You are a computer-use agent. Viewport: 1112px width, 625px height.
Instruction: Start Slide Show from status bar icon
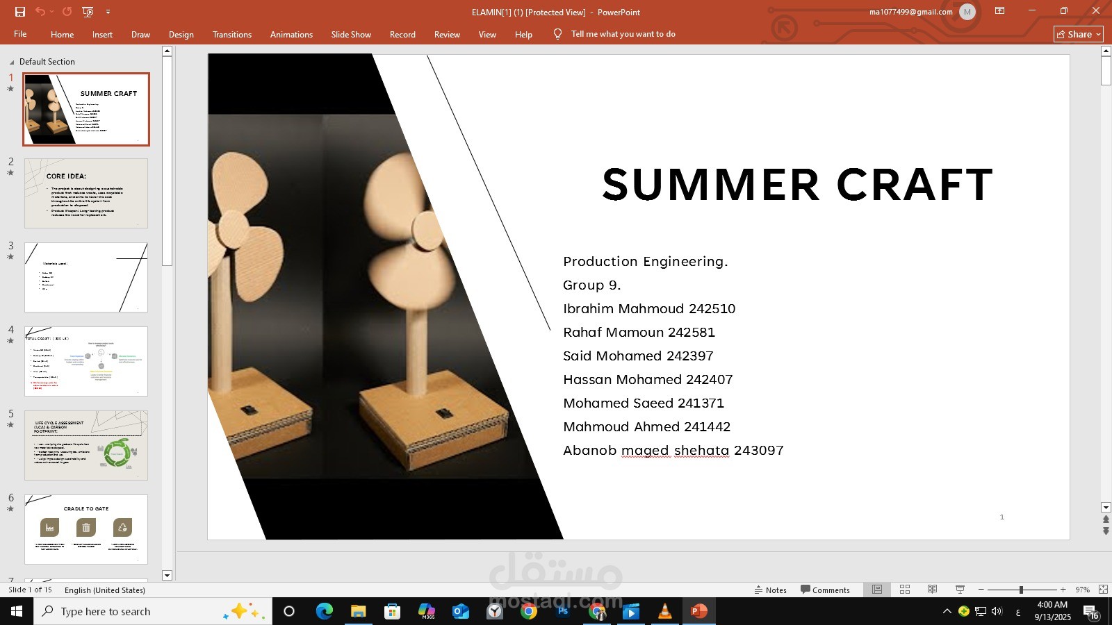pos(960,590)
